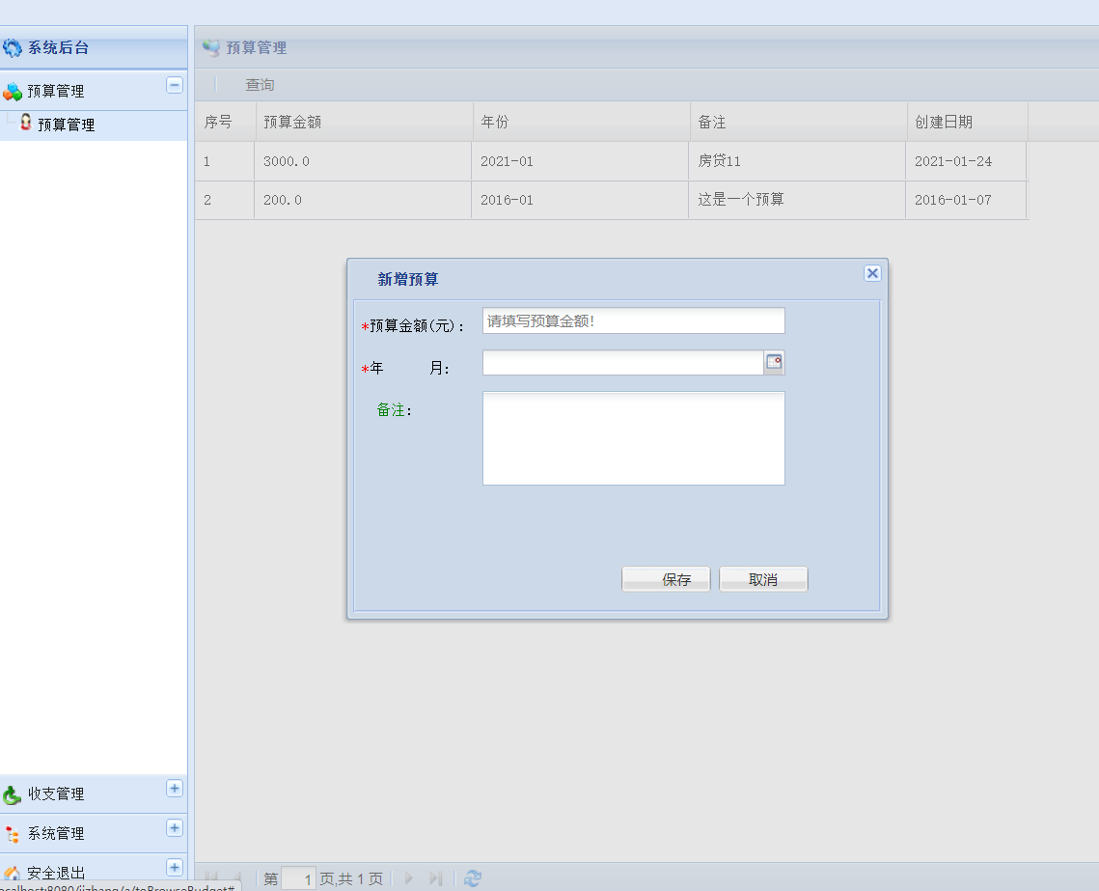Viewport: 1099px width, 891px height.
Task: Click the 预算管理 header title icon
Action: pos(211,47)
